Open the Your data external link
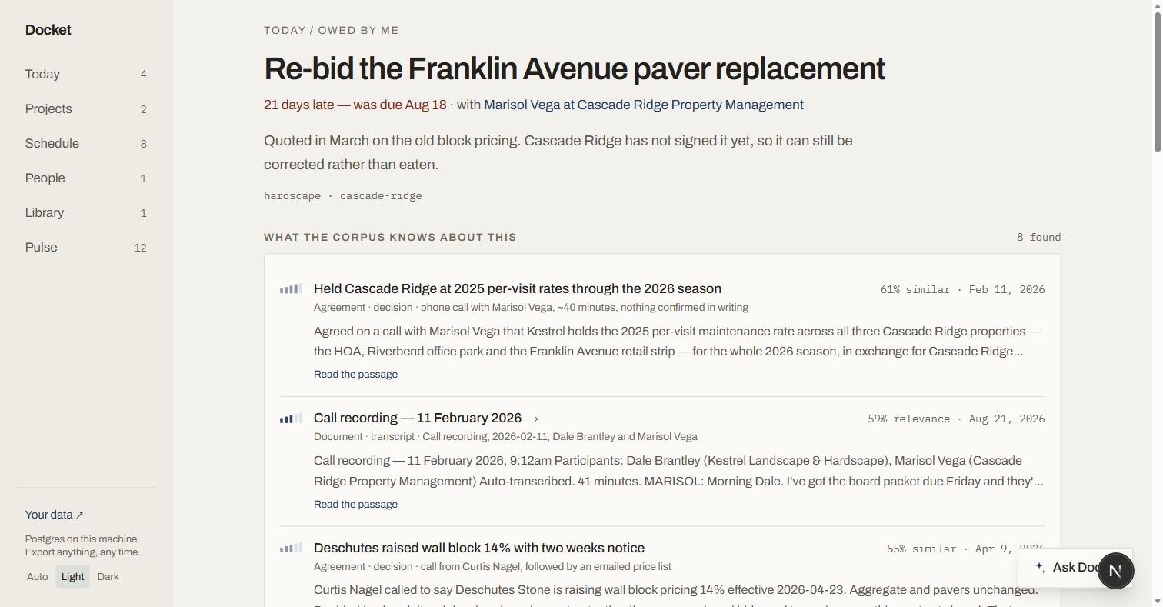The height and width of the screenshot is (607, 1163). tap(54, 515)
